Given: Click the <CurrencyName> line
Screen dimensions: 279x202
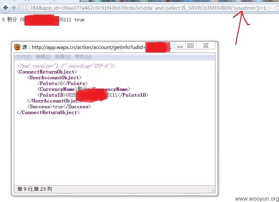Looking at the screenshot, I should pos(84,89).
